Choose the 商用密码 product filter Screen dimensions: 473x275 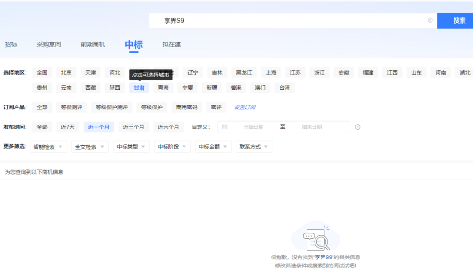[x=187, y=107]
